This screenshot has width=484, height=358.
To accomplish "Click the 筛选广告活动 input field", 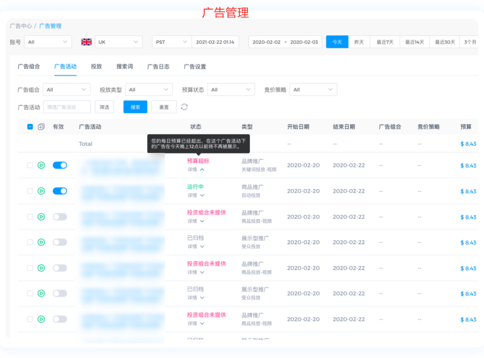I will click(67, 107).
